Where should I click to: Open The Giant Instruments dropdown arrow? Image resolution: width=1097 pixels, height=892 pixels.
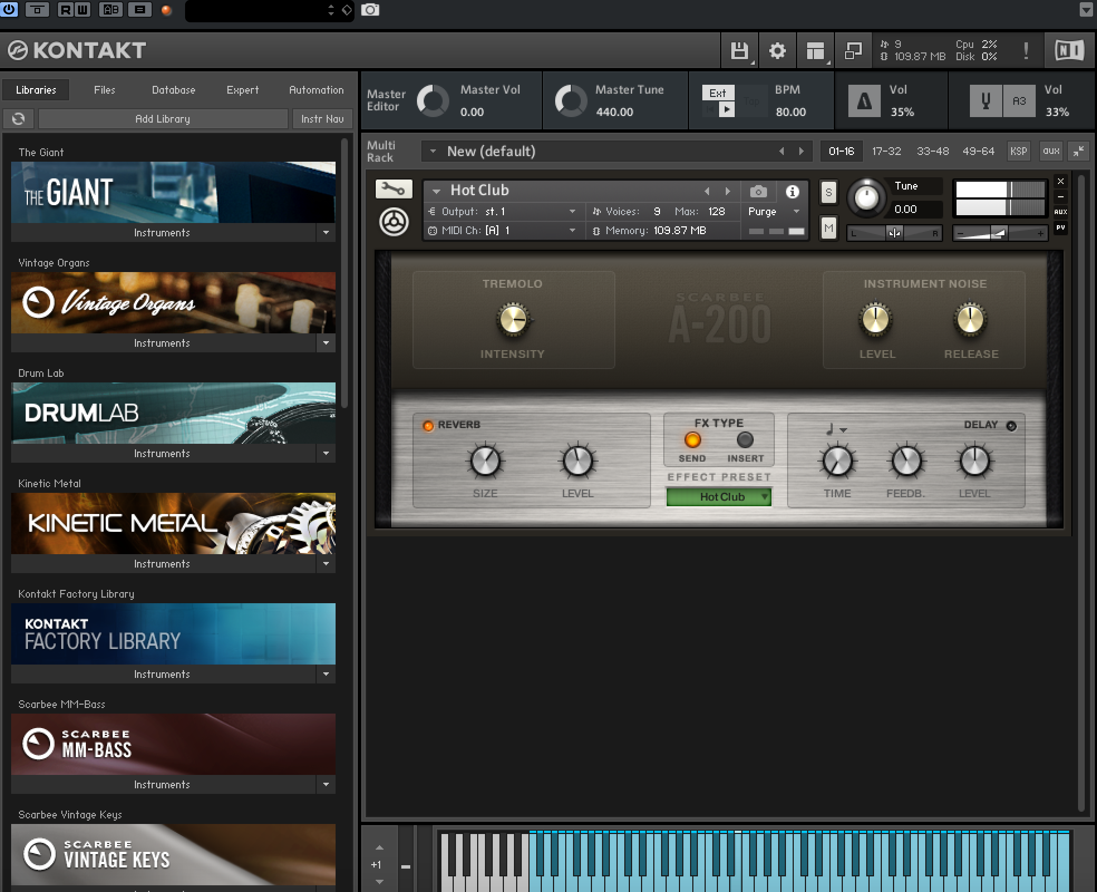point(326,232)
